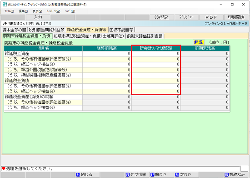Image resolution: width=250 pixels, height=179 pixels.
Task: Click 新会計方針調整額 field for 繰延税金資産 row
Action: 156,54
